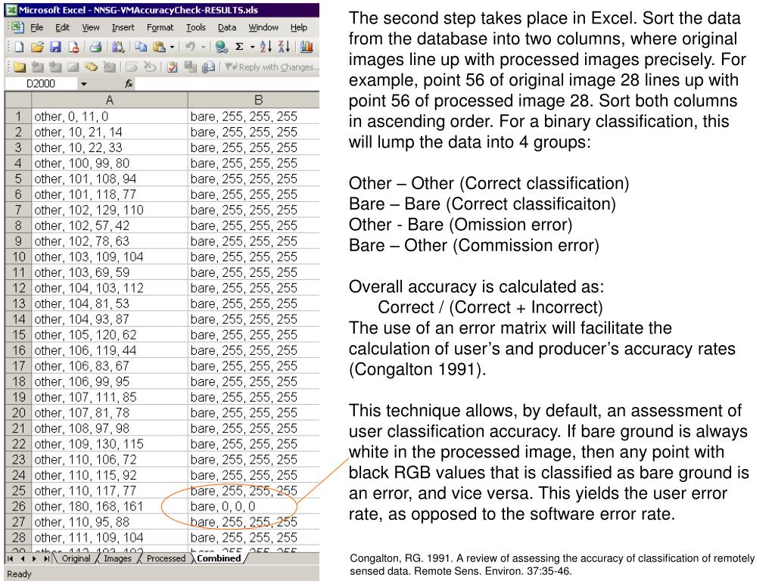Screen dimensions: 775x581
Task: Click the Insert Function fx icon
Action: tap(129, 84)
